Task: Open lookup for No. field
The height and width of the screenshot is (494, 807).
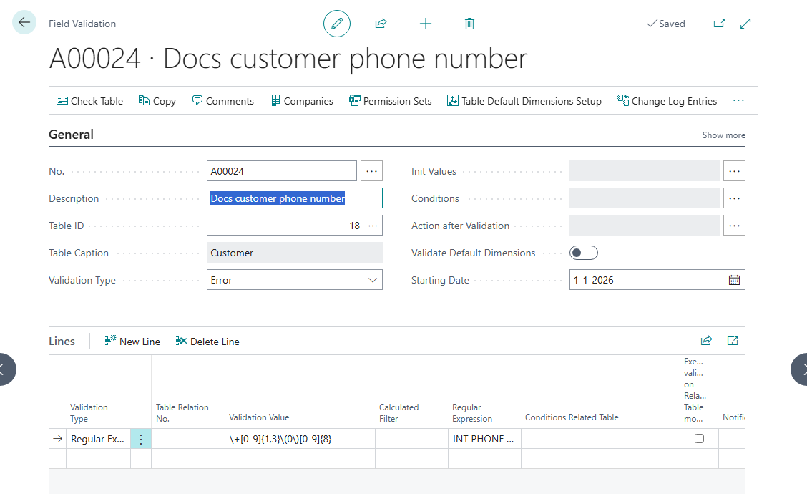Action: pyautogui.click(x=371, y=171)
